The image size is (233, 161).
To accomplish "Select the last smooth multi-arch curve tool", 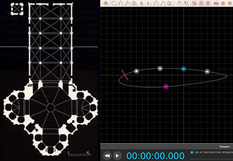I will (170, 3).
